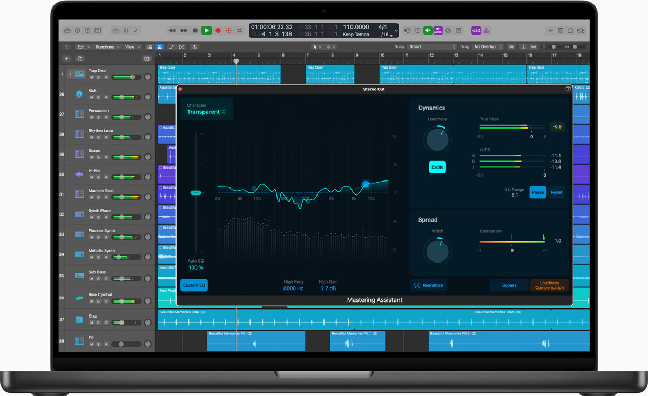Click the green Play button

[206, 31]
